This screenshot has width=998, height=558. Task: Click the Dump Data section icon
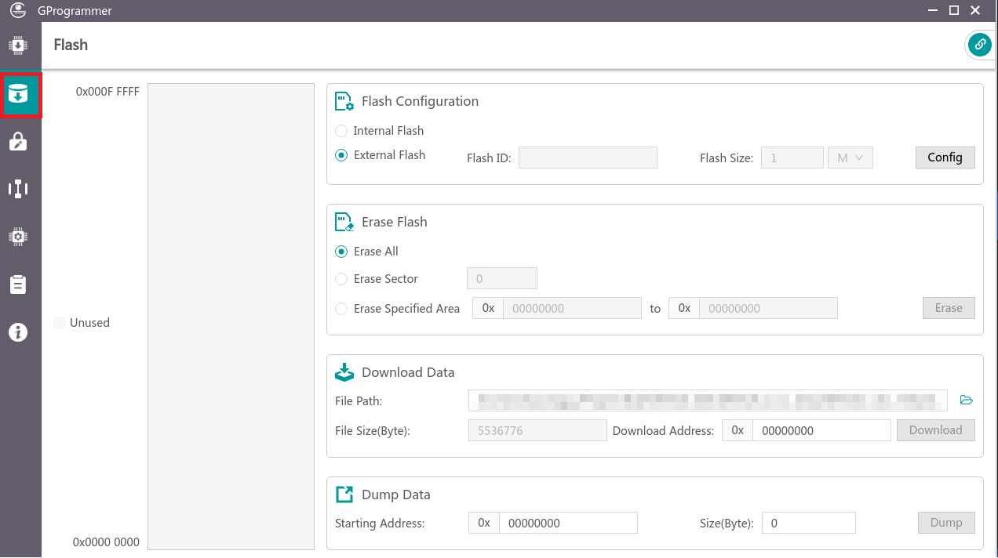[x=344, y=495]
